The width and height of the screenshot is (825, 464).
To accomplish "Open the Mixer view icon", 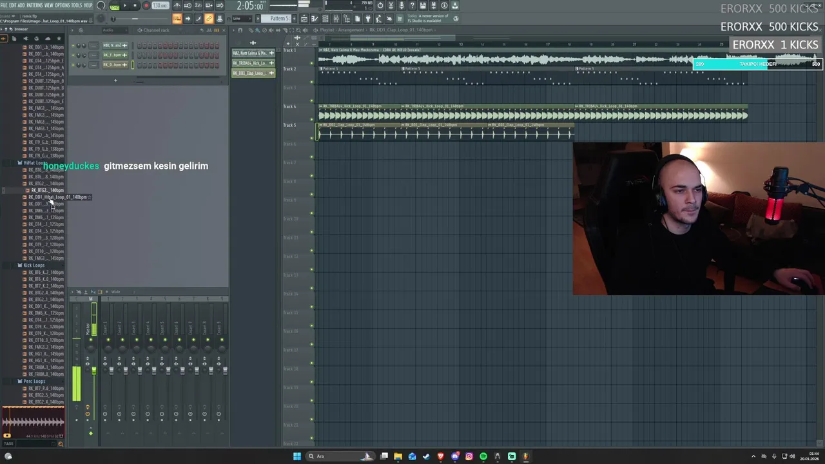I will point(336,18).
